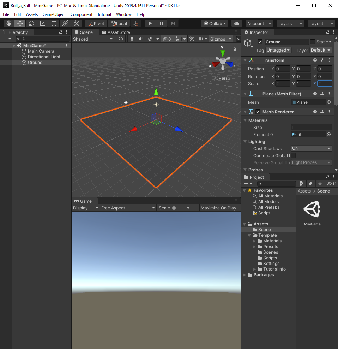This screenshot has width=338, height=349.
Task: Toggle Pivot handle position
Action: point(96,23)
